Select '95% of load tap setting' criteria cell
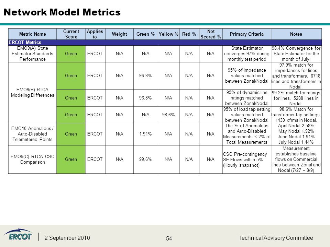This screenshot has width=330, height=247. 247,115
